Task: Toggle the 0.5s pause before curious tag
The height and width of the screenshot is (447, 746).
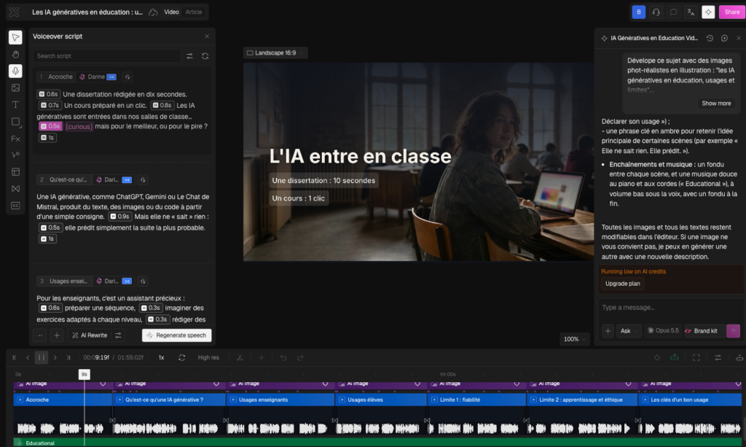Action: pos(50,126)
